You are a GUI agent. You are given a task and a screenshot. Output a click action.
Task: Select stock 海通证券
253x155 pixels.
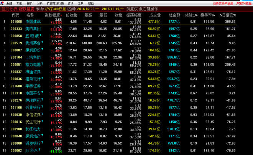coord(33,72)
